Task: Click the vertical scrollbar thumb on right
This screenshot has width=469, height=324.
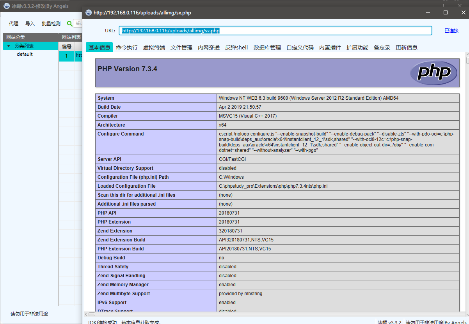Action: click(467, 60)
